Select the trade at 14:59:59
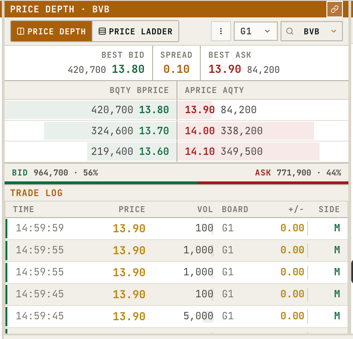 point(176,228)
